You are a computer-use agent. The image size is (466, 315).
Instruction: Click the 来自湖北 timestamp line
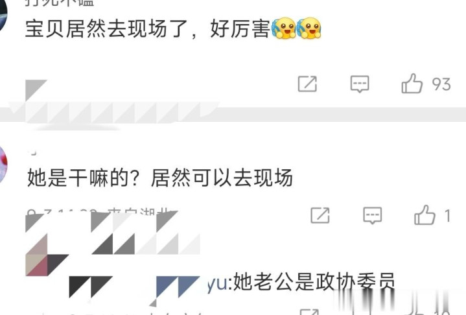pos(101,213)
